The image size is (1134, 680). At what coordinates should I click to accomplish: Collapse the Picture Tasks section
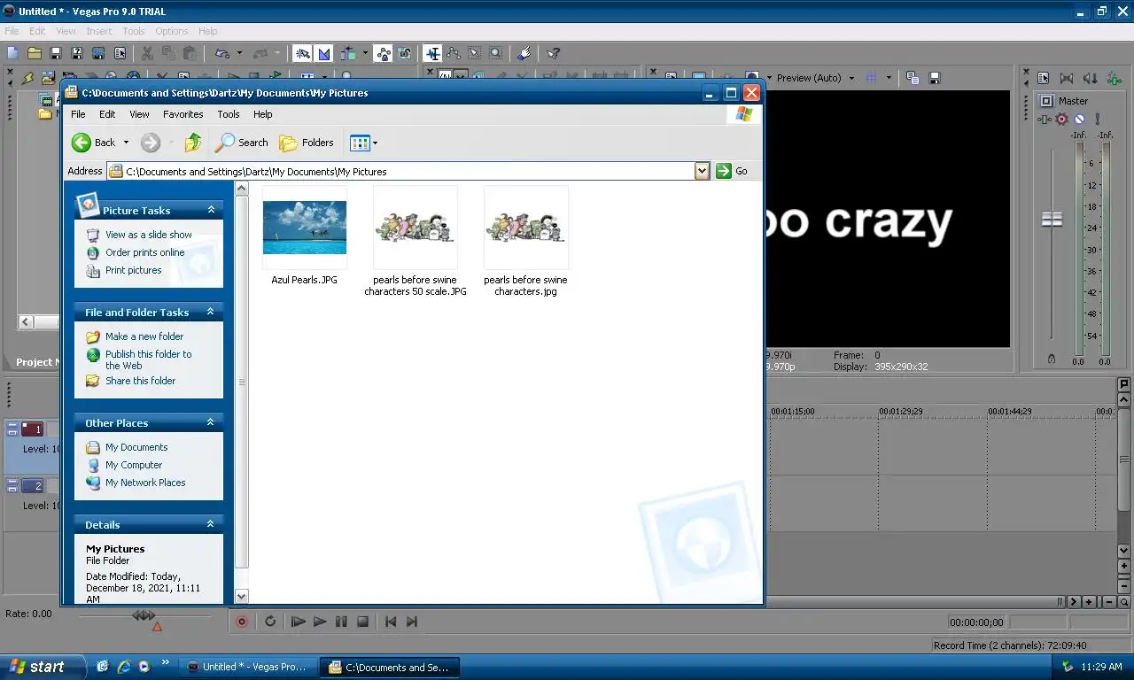click(211, 210)
